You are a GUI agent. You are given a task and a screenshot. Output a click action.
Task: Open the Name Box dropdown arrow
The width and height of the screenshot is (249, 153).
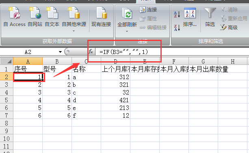pos(60,52)
